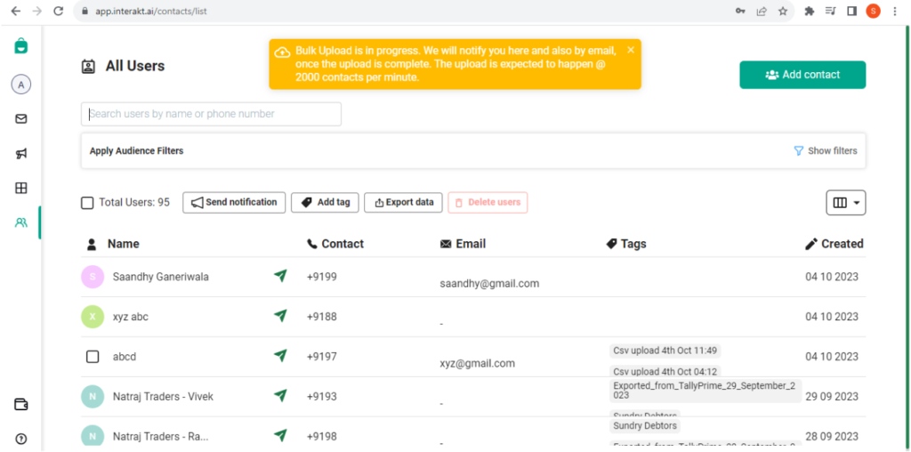
Task: Open the help question mark icon
Action: (21, 439)
